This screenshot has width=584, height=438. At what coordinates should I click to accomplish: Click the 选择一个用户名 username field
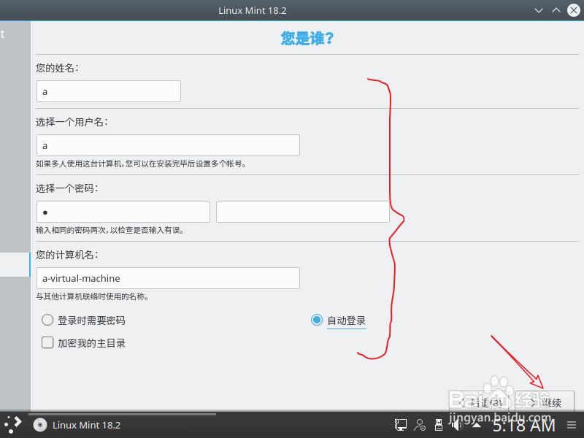click(168, 145)
